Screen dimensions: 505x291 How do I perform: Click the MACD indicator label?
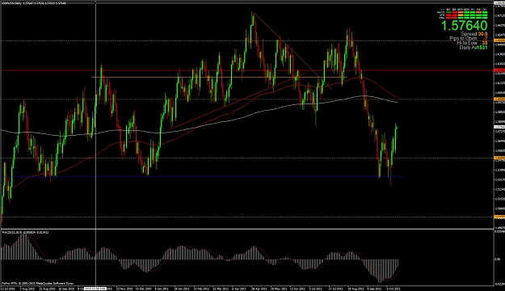[25, 232]
